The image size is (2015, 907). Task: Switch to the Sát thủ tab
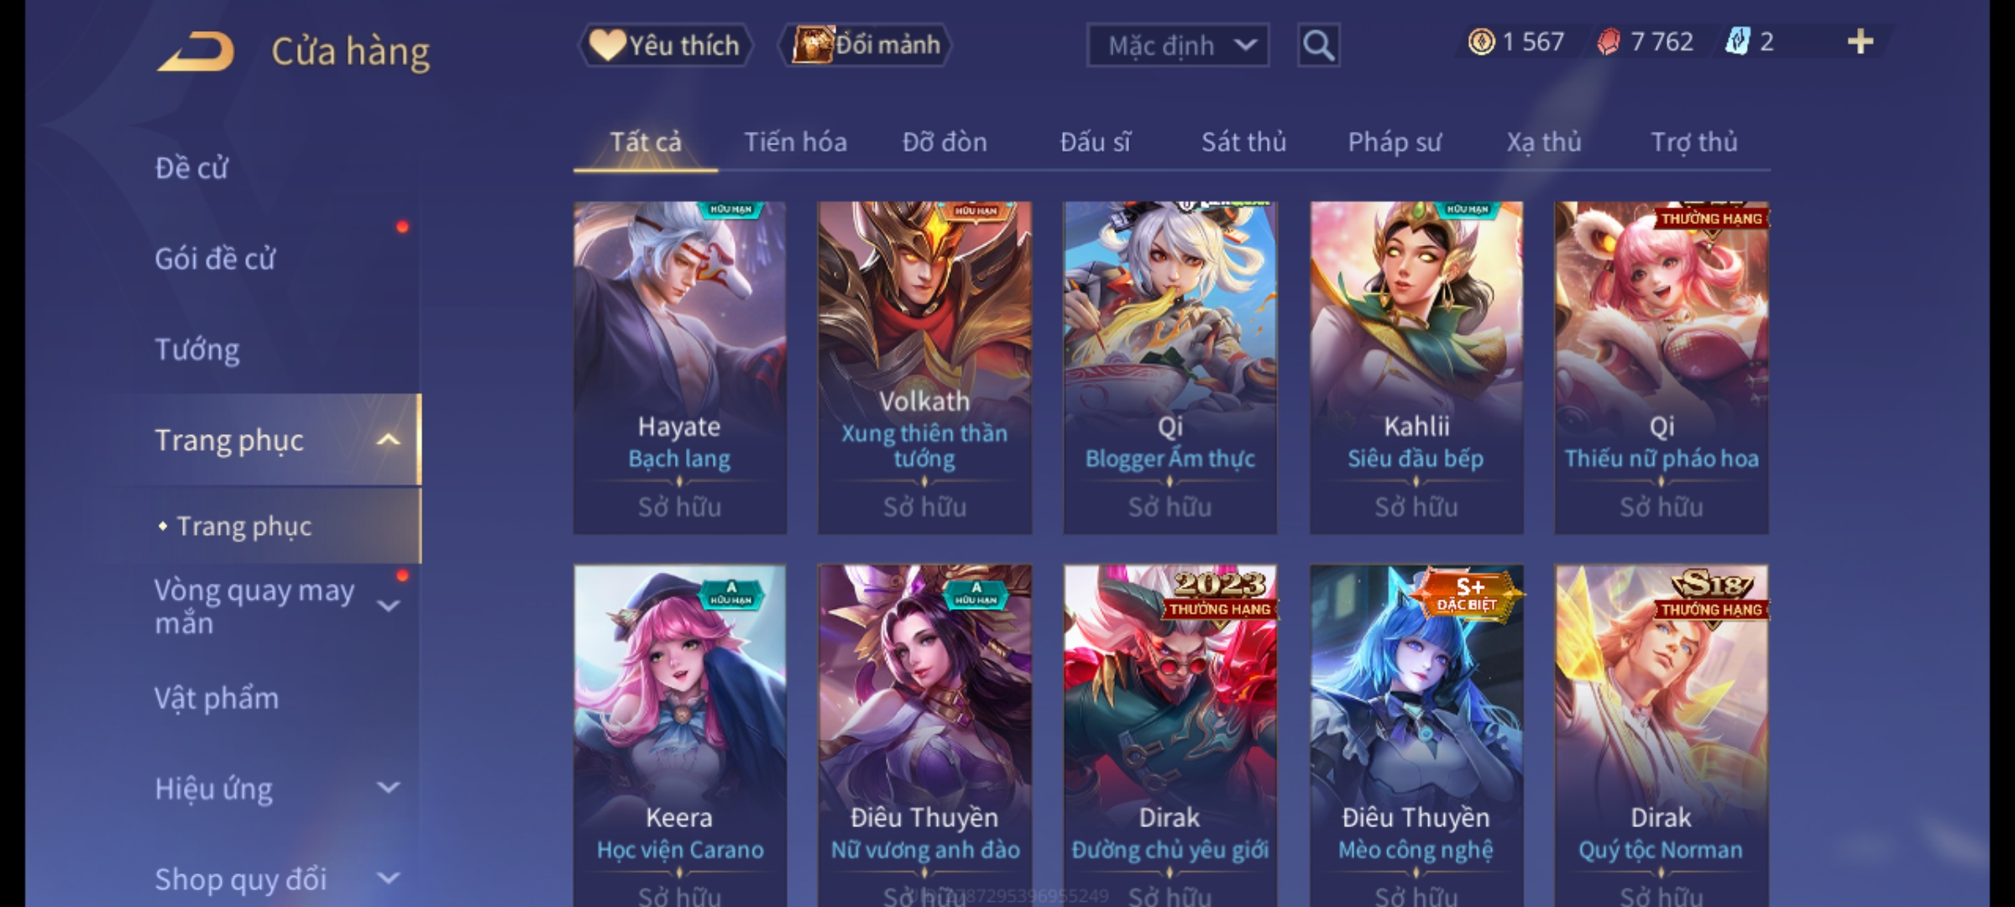(x=1243, y=142)
